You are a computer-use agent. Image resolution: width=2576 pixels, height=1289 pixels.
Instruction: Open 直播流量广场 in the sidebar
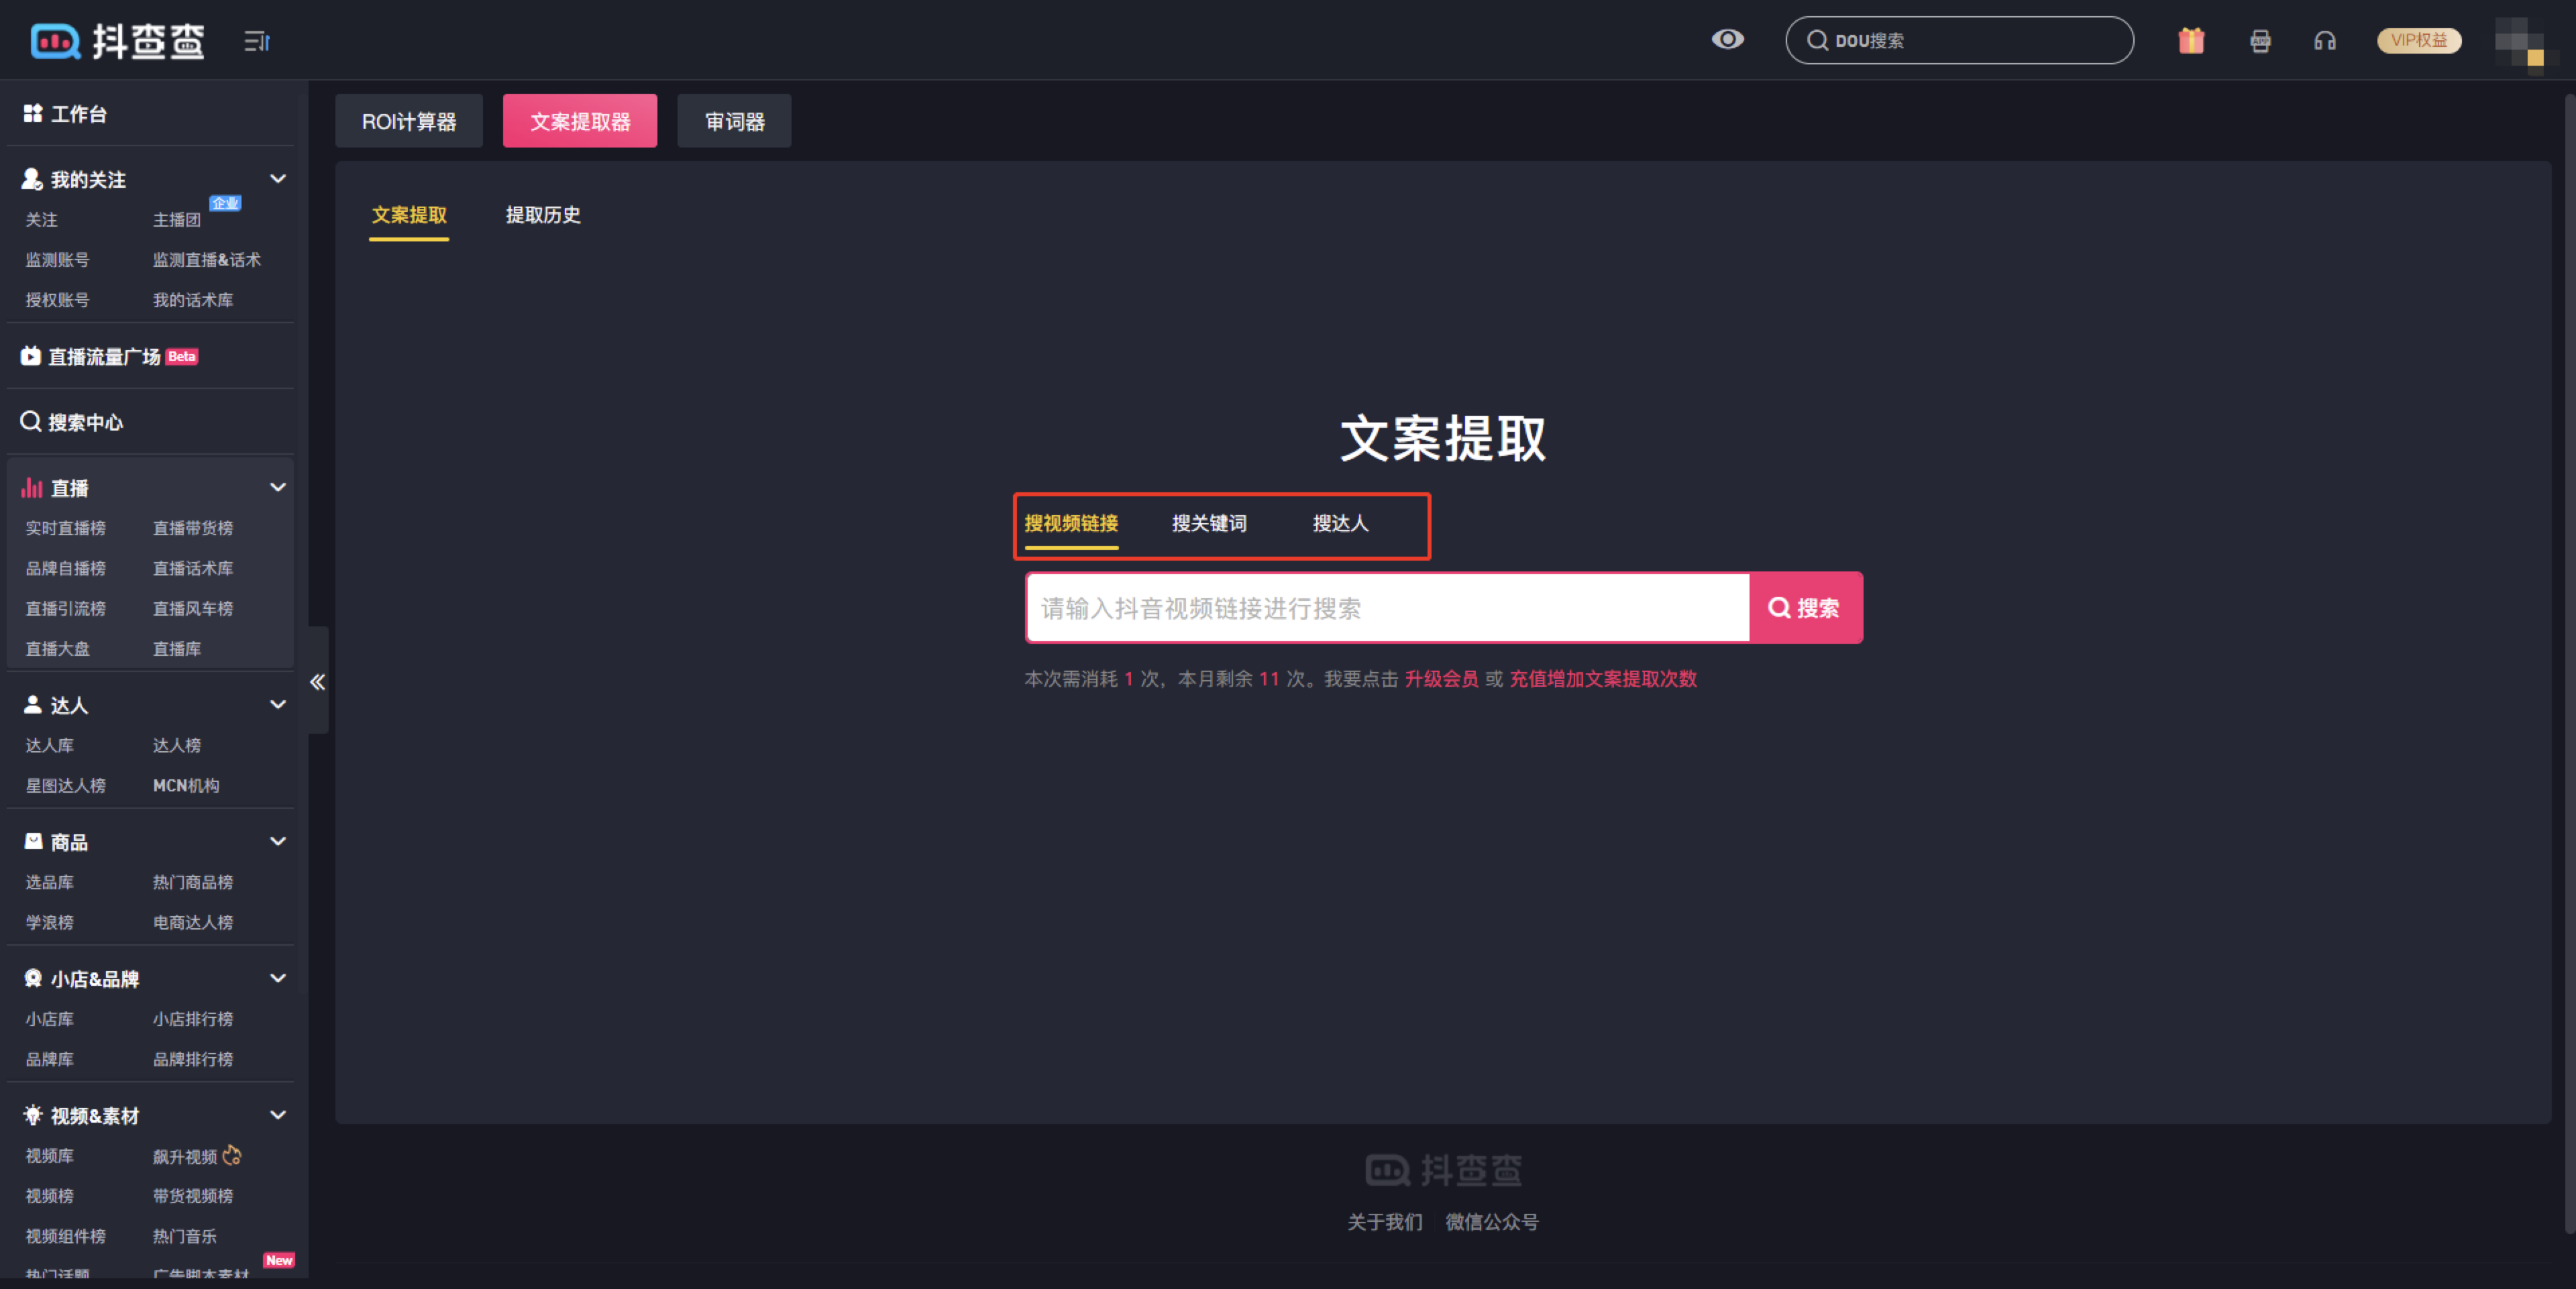tap(105, 357)
